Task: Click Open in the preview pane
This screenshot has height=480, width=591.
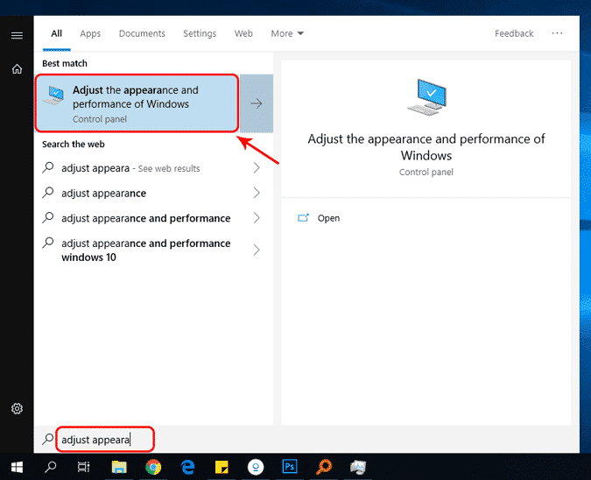Action: pyautogui.click(x=328, y=218)
